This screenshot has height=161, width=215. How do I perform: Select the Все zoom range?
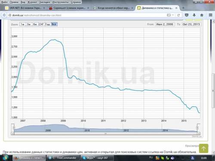[x=54, y=24]
